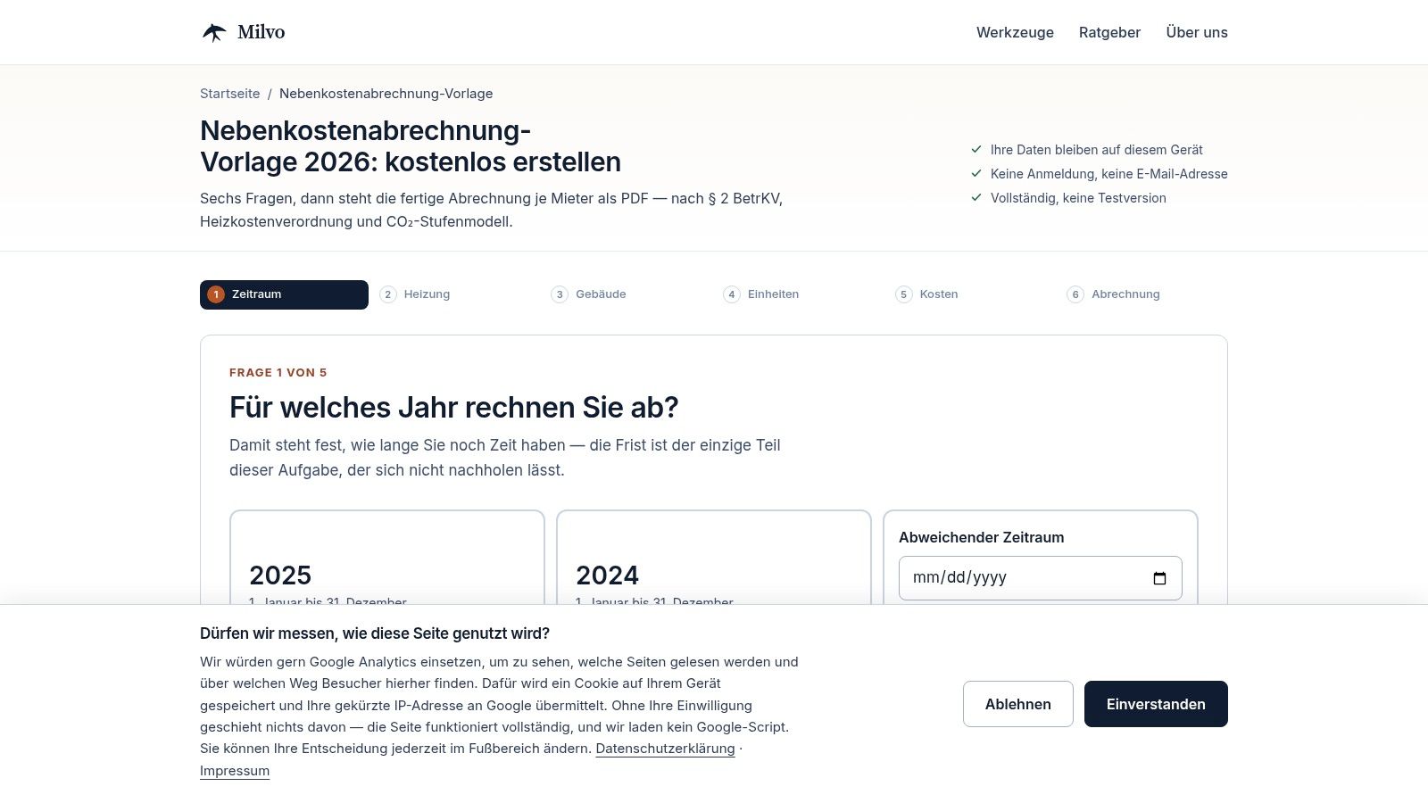The width and height of the screenshot is (1428, 803).
Task: Click heading 'Für welches Jahr rechnen Sie ab?'
Action: (454, 408)
